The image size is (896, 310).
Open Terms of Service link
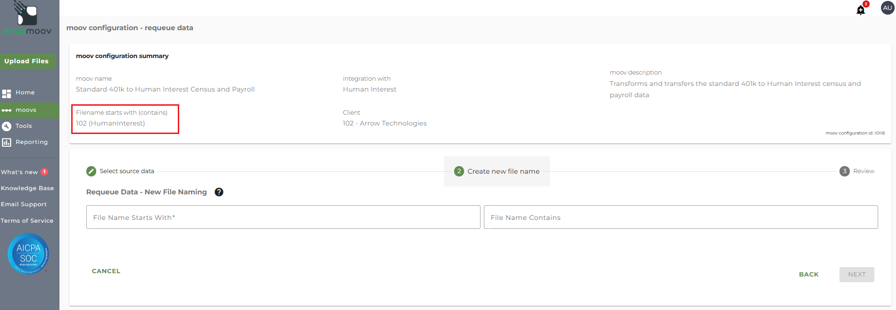pos(27,221)
